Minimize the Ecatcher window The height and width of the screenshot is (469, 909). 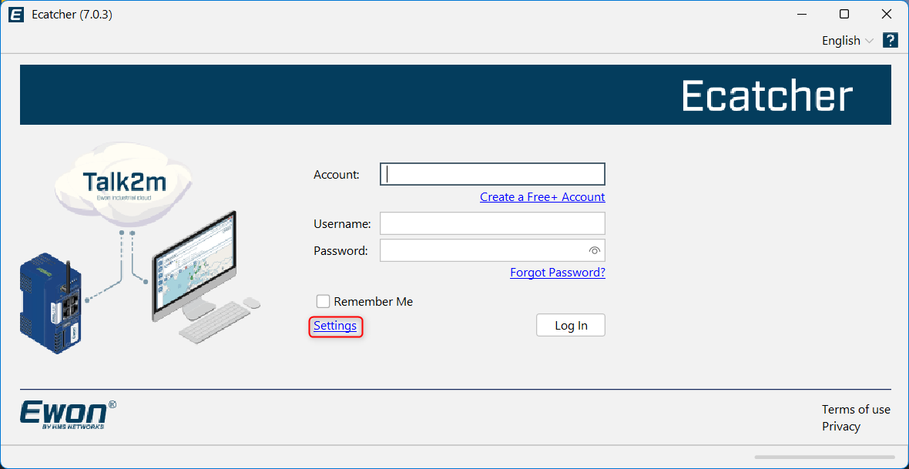(x=802, y=14)
